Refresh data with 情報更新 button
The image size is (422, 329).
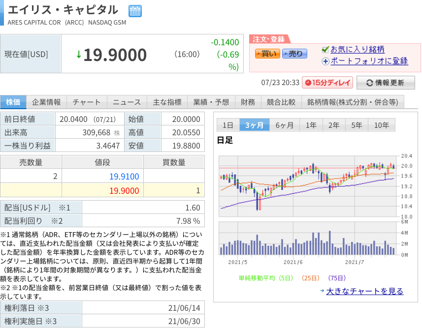coord(386,83)
